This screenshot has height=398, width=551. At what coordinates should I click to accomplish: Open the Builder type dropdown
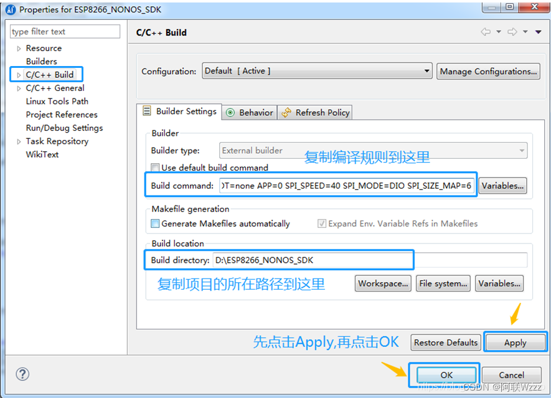click(x=373, y=151)
